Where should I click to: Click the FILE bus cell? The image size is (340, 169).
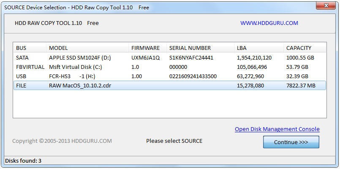(x=21, y=85)
